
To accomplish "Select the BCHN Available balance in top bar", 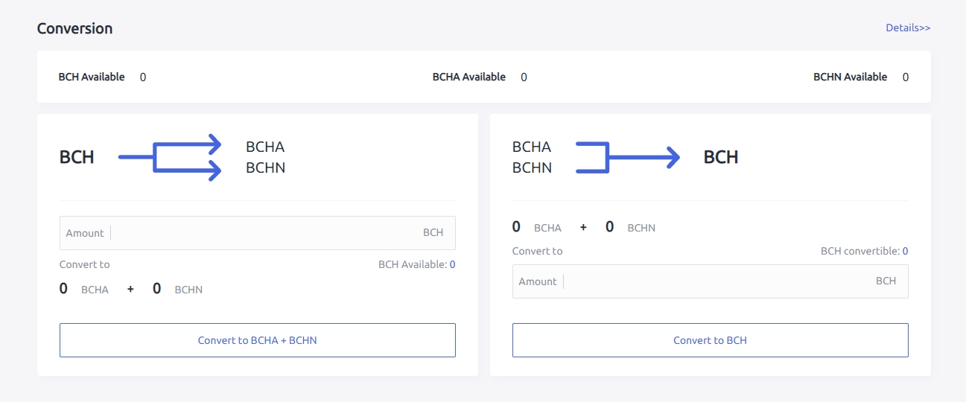I will click(x=906, y=77).
